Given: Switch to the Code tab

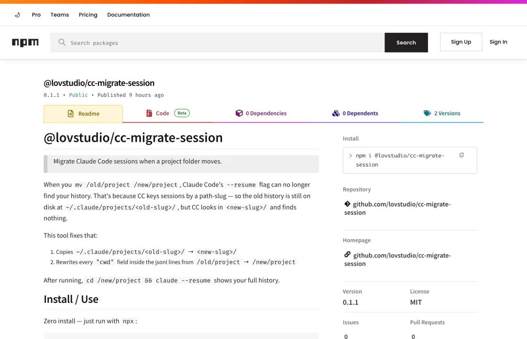Looking at the screenshot, I should click(167, 113).
